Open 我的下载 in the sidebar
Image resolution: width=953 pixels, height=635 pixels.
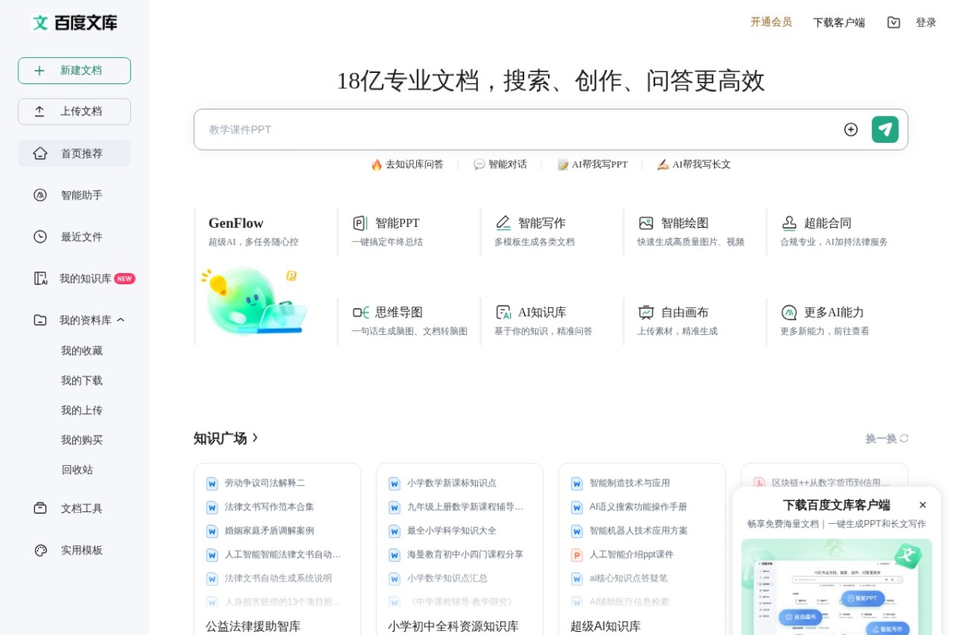pyautogui.click(x=82, y=380)
